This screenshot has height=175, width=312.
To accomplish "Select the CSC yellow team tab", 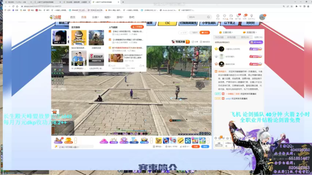I will 167,23.
